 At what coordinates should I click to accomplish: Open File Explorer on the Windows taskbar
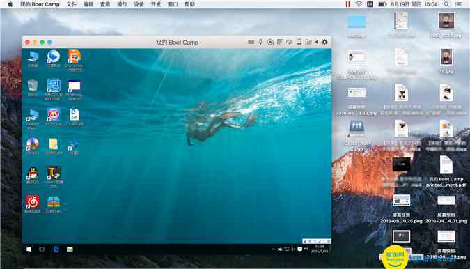coord(70,249)
